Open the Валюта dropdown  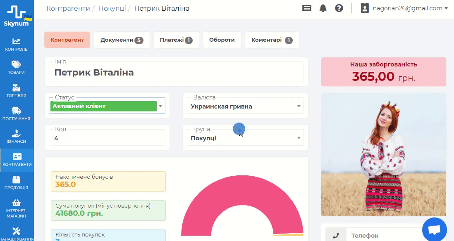245,106
